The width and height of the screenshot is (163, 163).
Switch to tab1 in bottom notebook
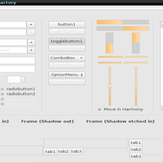click(51, 152)
